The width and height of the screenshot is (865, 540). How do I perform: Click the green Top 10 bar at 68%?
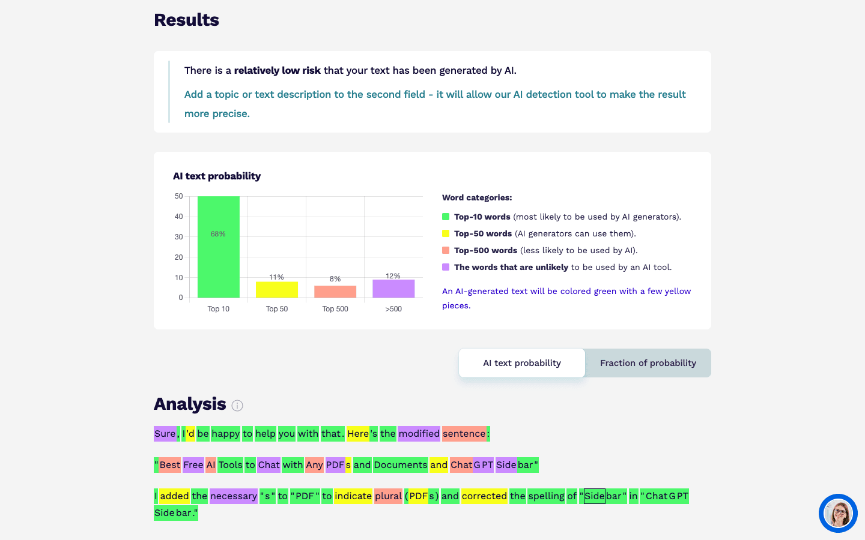219,247
